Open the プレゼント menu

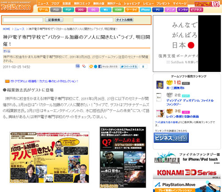163,4
